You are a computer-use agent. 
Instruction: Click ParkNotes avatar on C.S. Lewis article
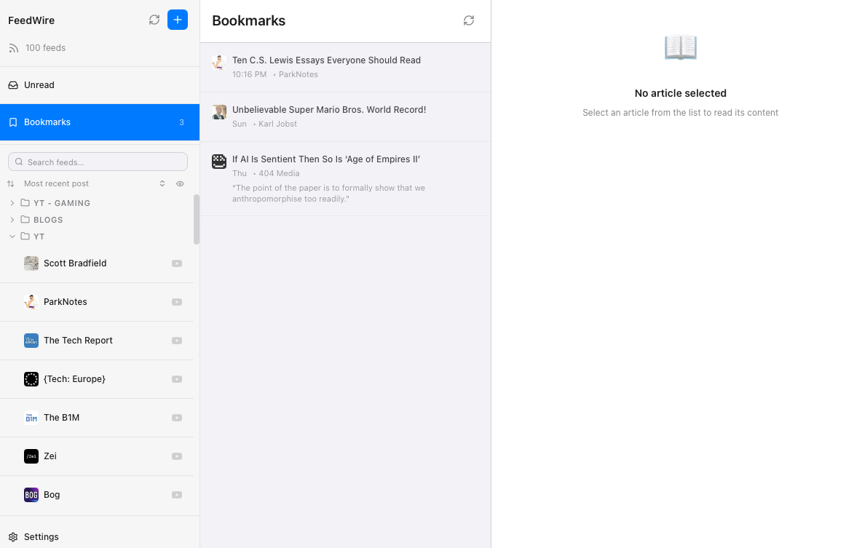[219, 62]
